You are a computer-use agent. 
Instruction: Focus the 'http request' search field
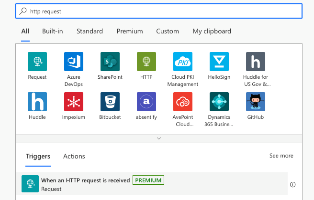pos(159,11)
